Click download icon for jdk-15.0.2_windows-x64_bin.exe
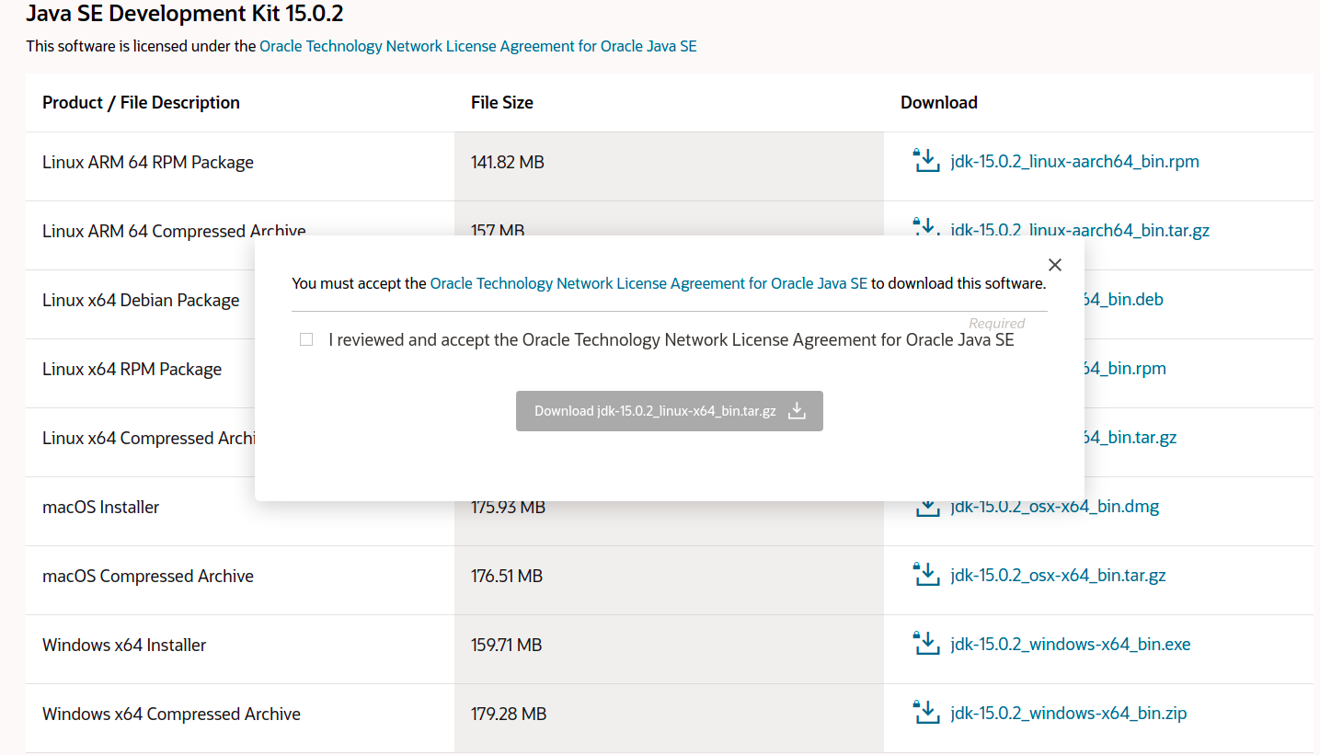The image size is (1320, 755). (925, 644)
